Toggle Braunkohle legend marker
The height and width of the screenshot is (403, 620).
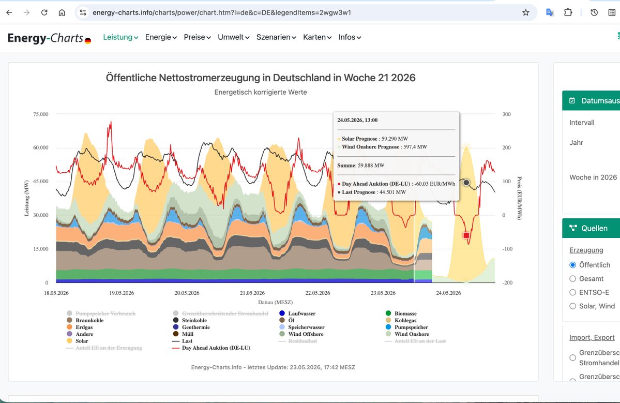(70, 320)
